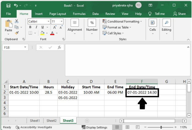Apply yellow fill color bucket

(x=42, y=33)
